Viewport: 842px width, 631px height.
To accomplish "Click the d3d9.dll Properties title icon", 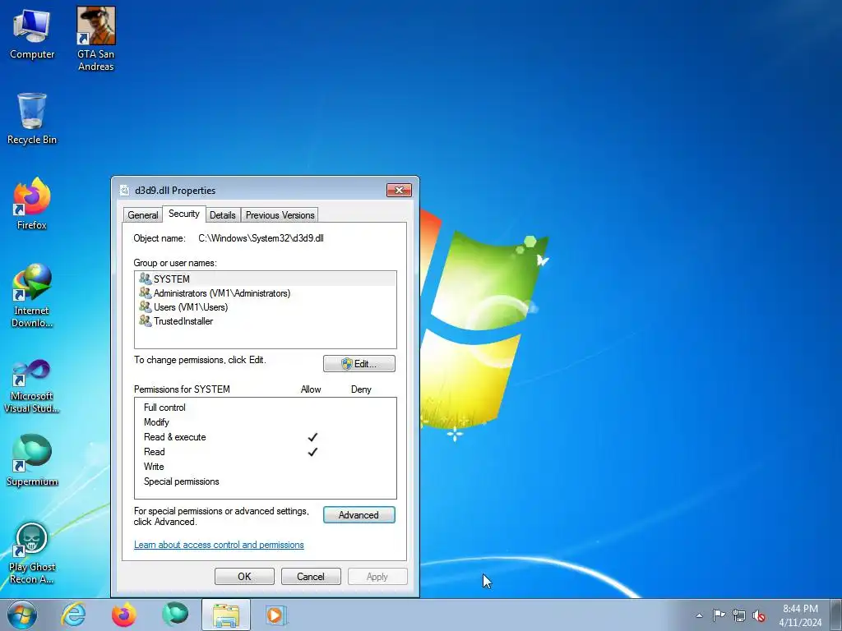I will click(x=125, y=191).
